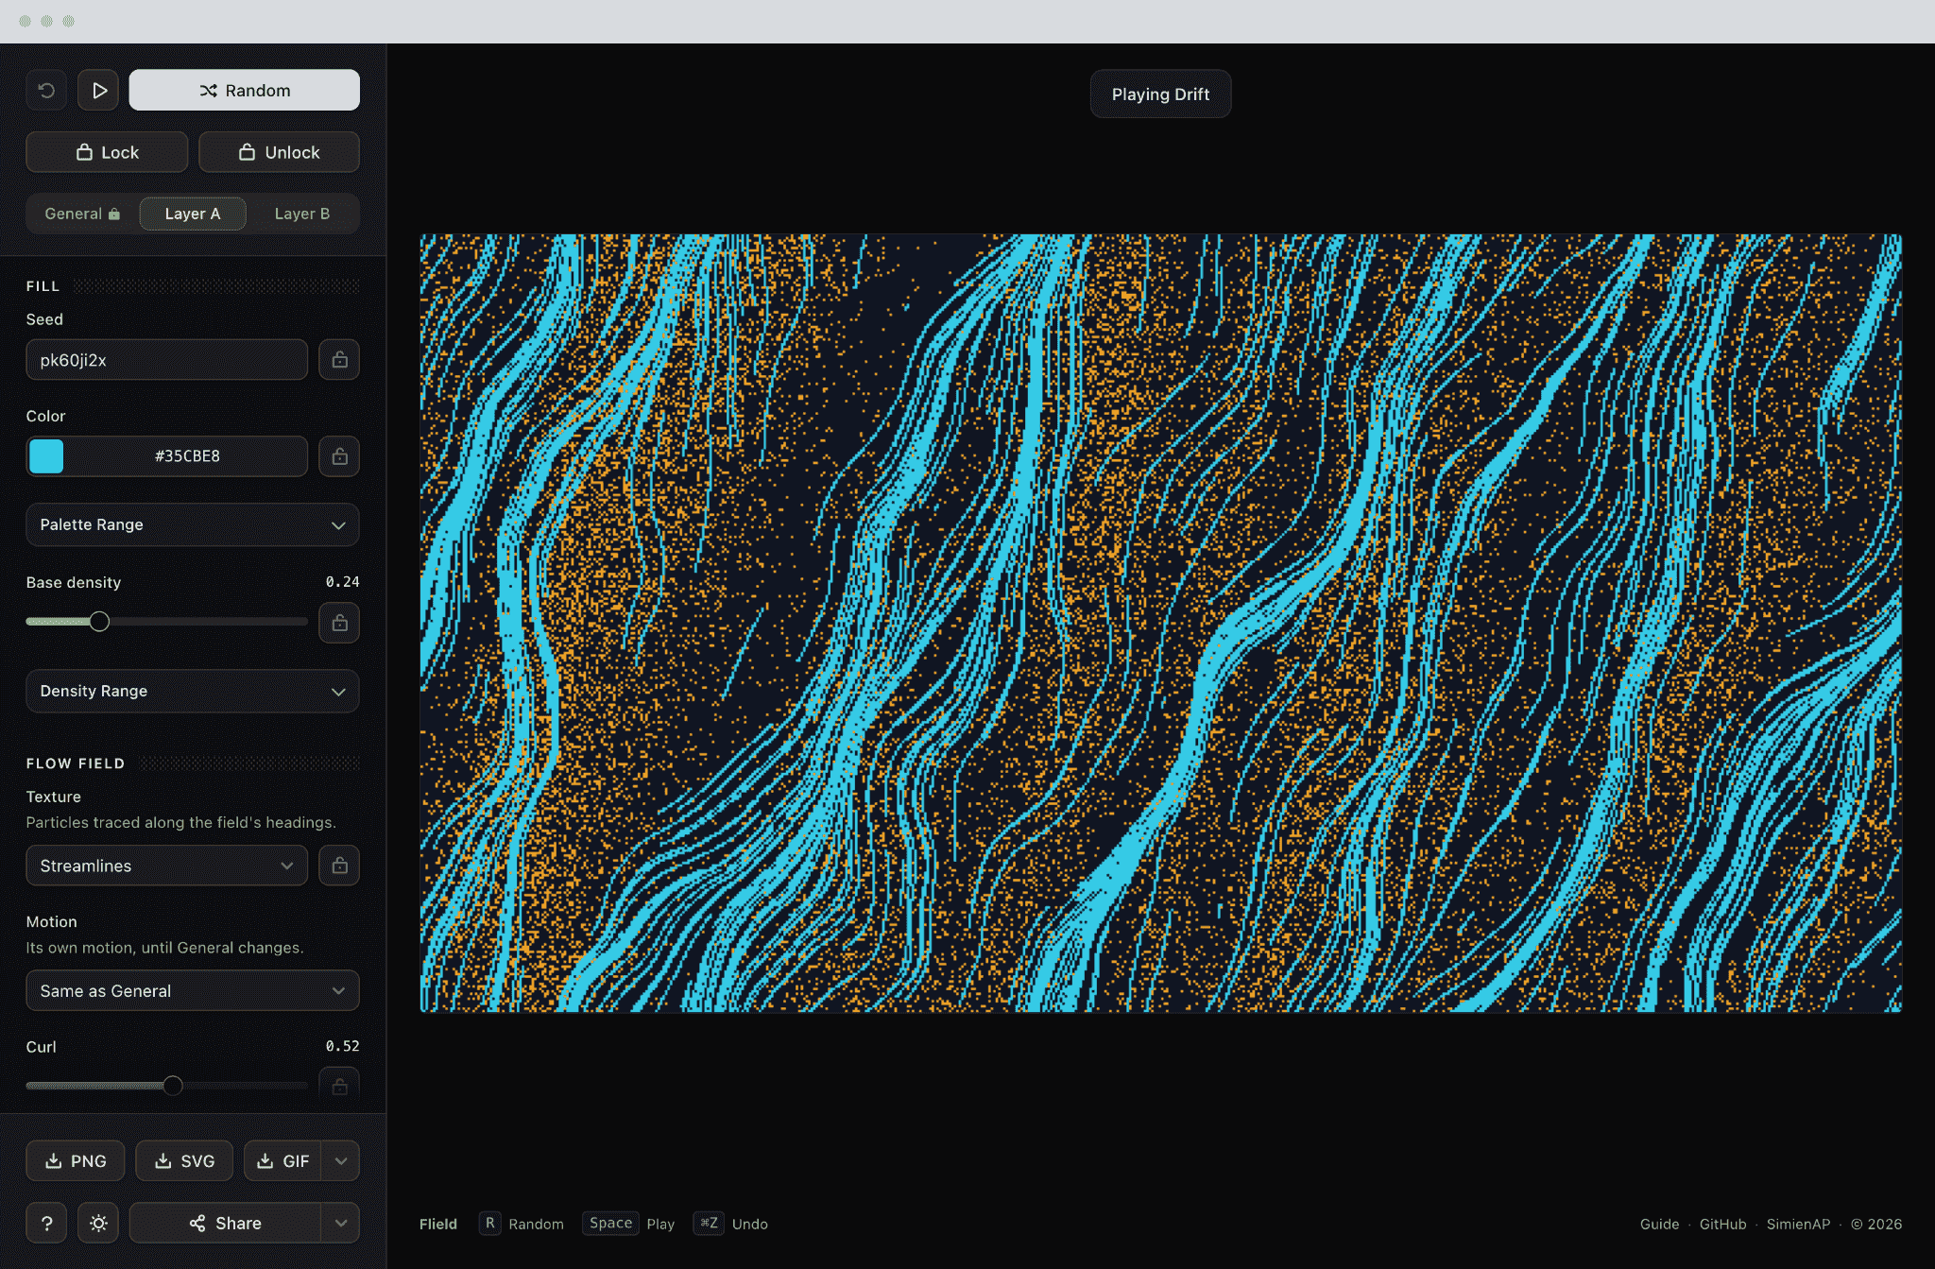Toggle the Base density lock
The width and height of the screenshot is (1935, 1269).
[x=339, y=623]
